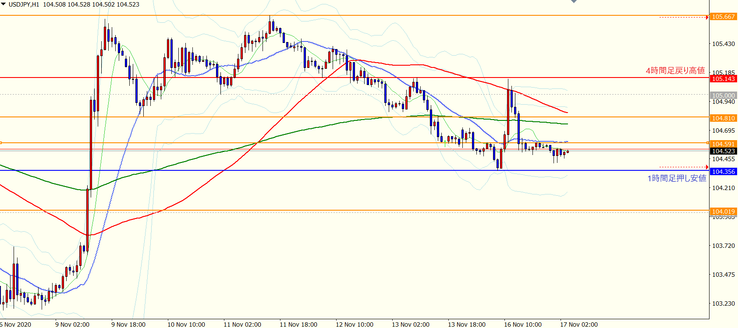Select the 1時間足押し安値 text label
The width and height of the screenshot is (738, 328).
tap(677, 178)
